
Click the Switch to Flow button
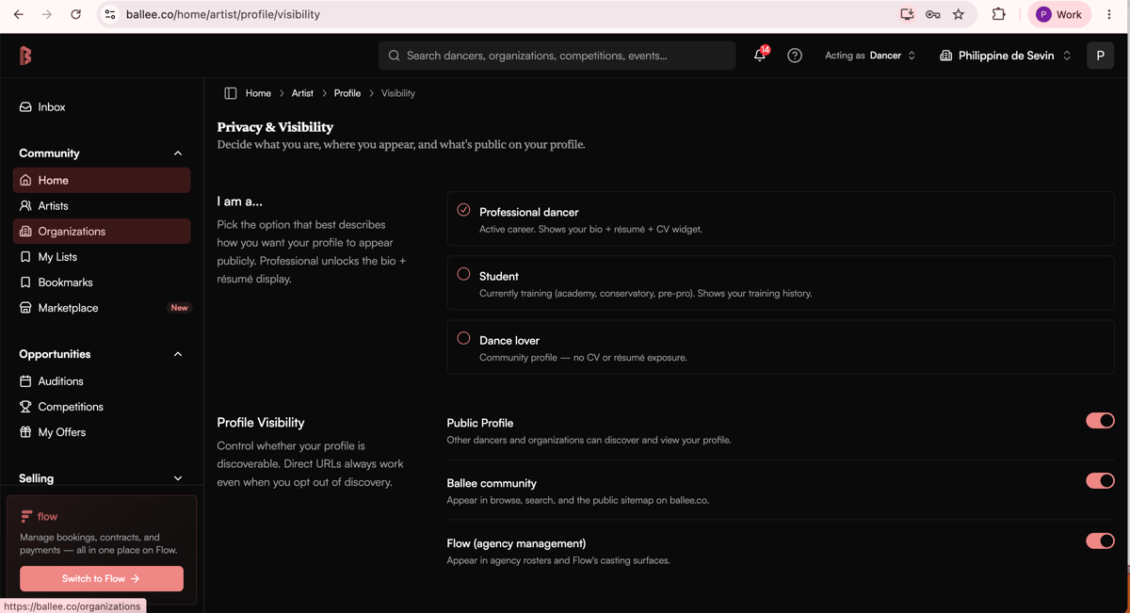[102, 579]
